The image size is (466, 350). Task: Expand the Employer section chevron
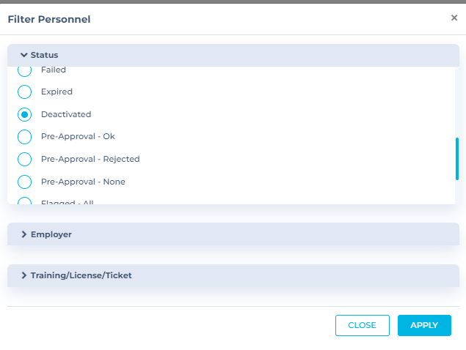pos(23,234)
